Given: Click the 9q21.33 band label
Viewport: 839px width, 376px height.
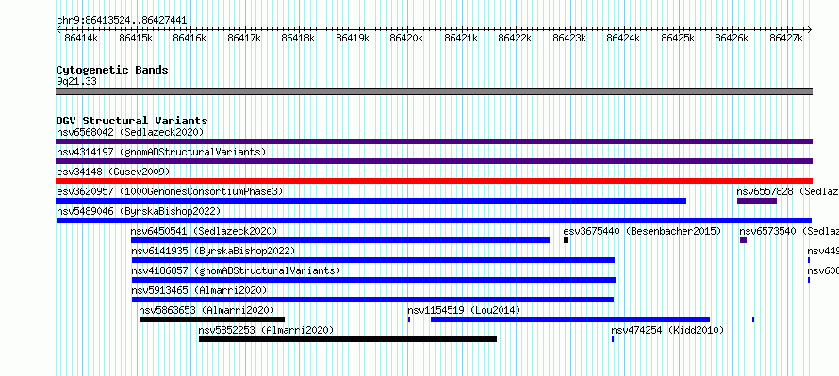Looking at the screenshot, I should (76, 81).
